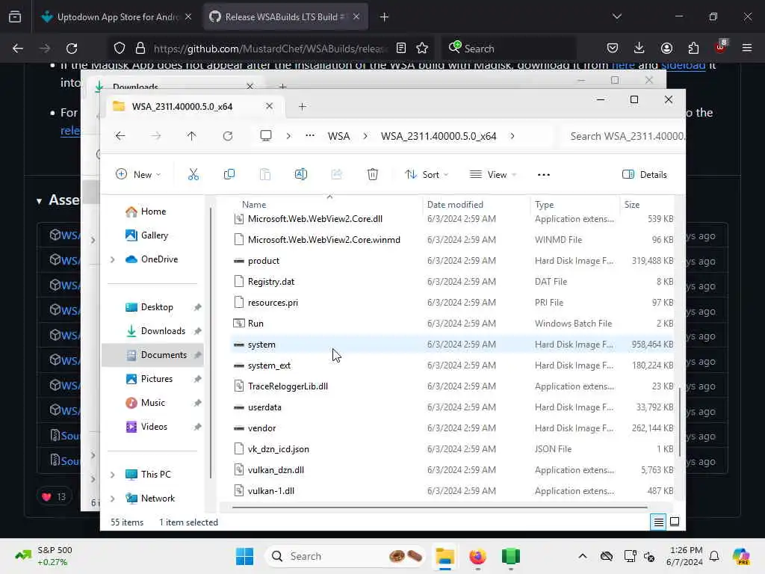Open the Firefox reader view icon

point(401,48)
